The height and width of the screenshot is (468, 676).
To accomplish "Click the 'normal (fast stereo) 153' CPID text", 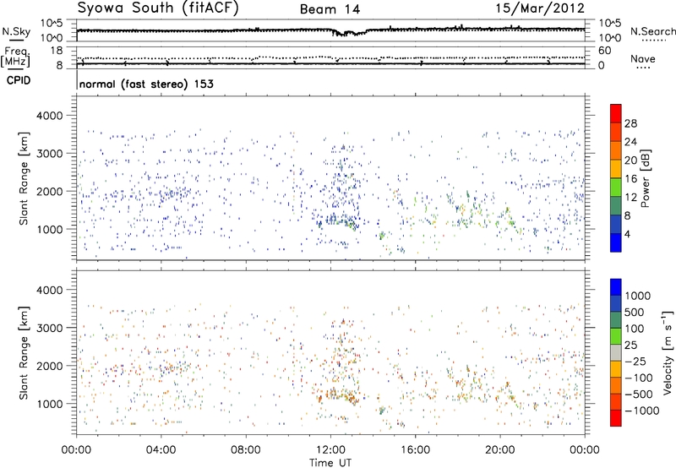I will click(146, 84).
